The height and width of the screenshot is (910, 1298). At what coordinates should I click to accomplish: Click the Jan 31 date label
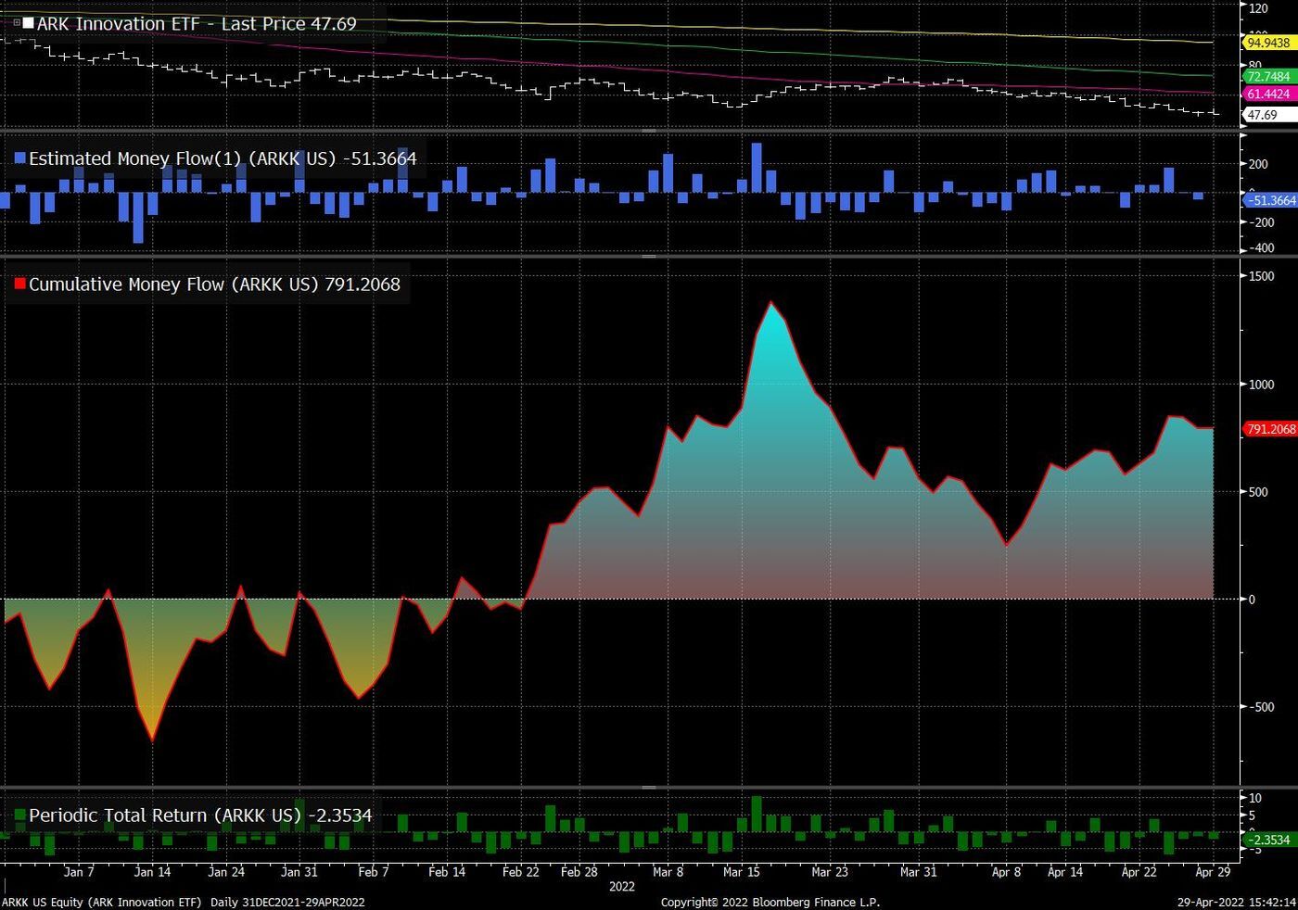[299, 872]
